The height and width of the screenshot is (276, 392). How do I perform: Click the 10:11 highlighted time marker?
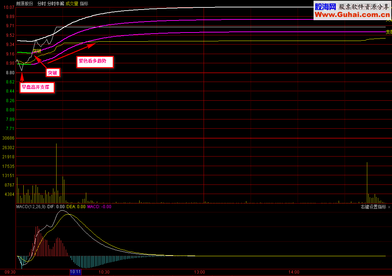tap(75, 272)
